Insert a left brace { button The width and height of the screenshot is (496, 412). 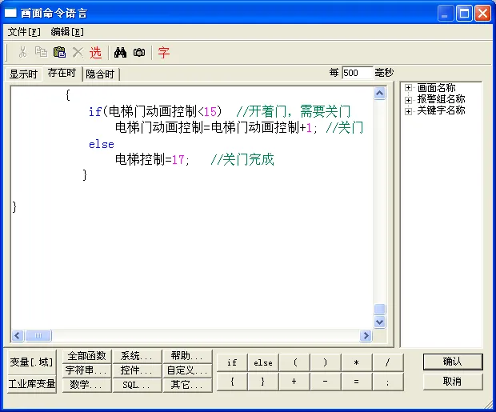tap(232, 382)
